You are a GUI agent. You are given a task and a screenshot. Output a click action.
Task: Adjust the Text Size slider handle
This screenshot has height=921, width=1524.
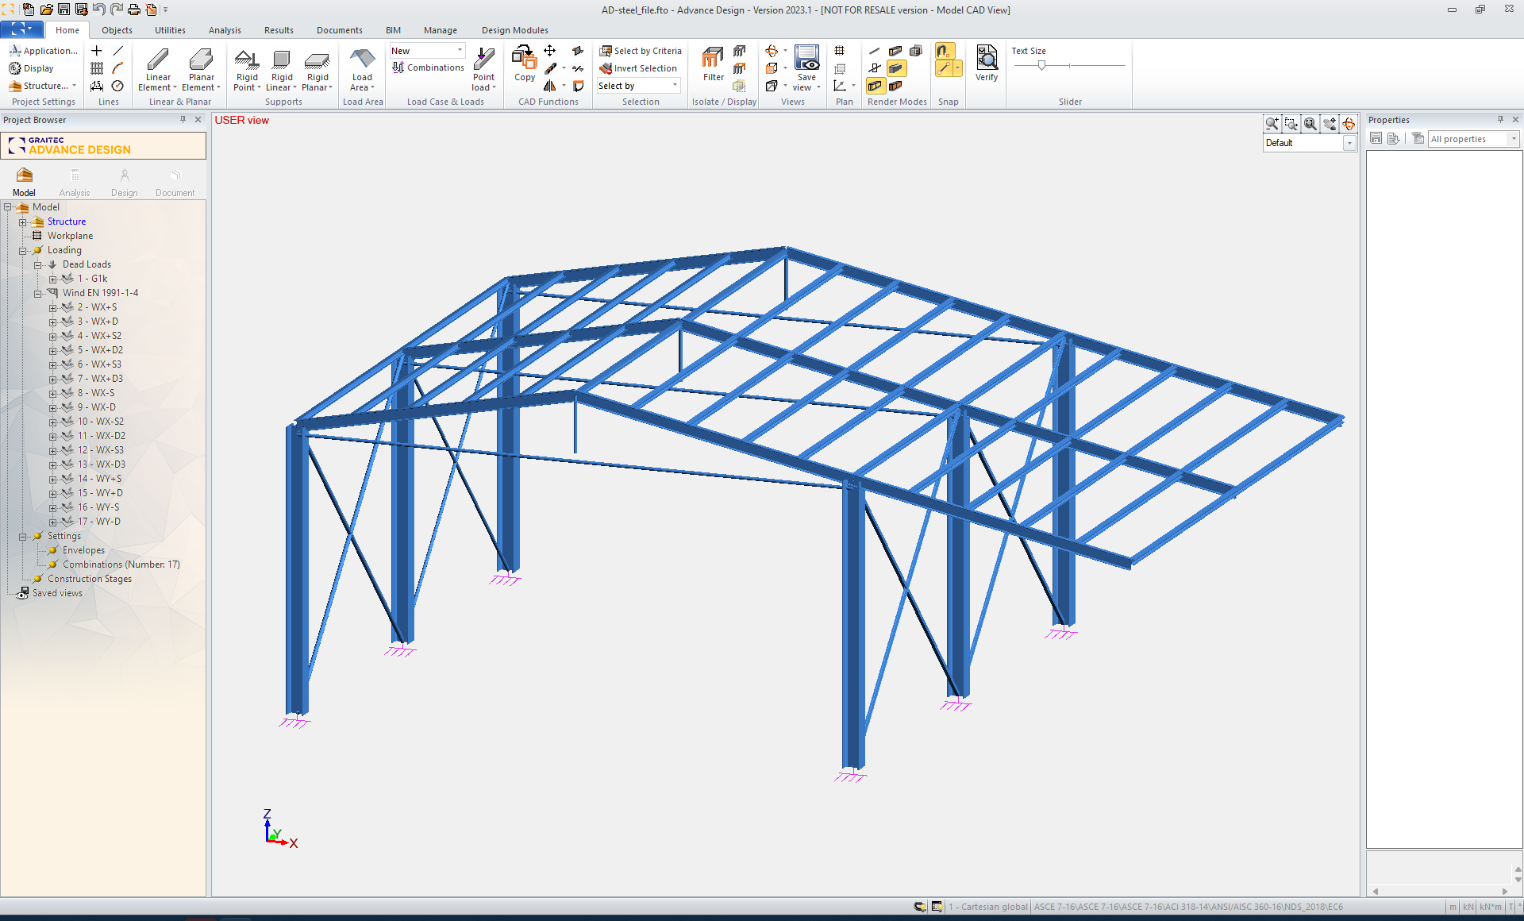[x=1041, y=66]
